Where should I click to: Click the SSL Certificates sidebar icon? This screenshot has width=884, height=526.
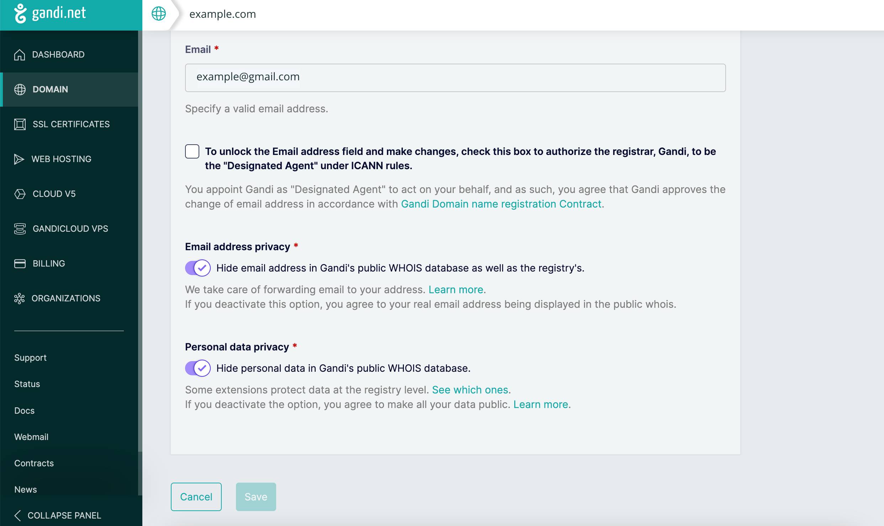[20, 124]
